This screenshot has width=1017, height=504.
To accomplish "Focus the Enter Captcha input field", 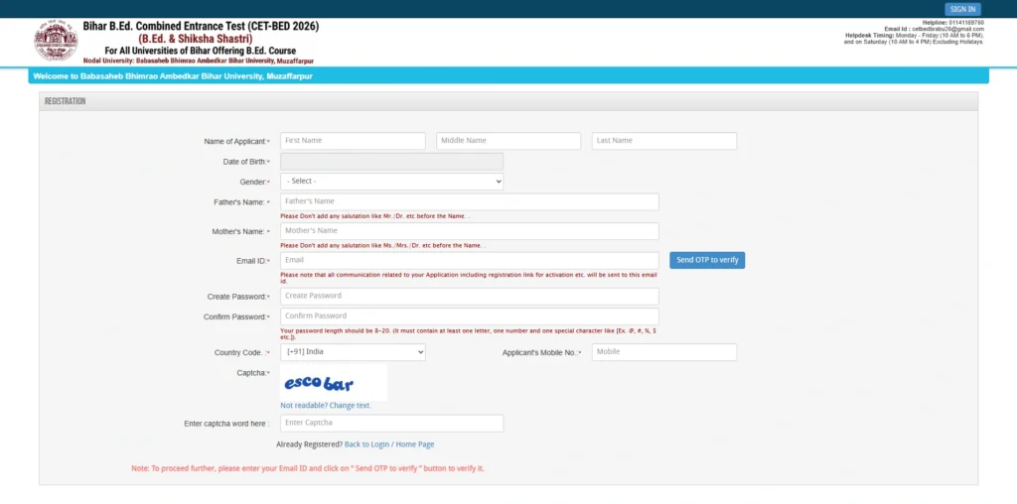I will [391, 423].
